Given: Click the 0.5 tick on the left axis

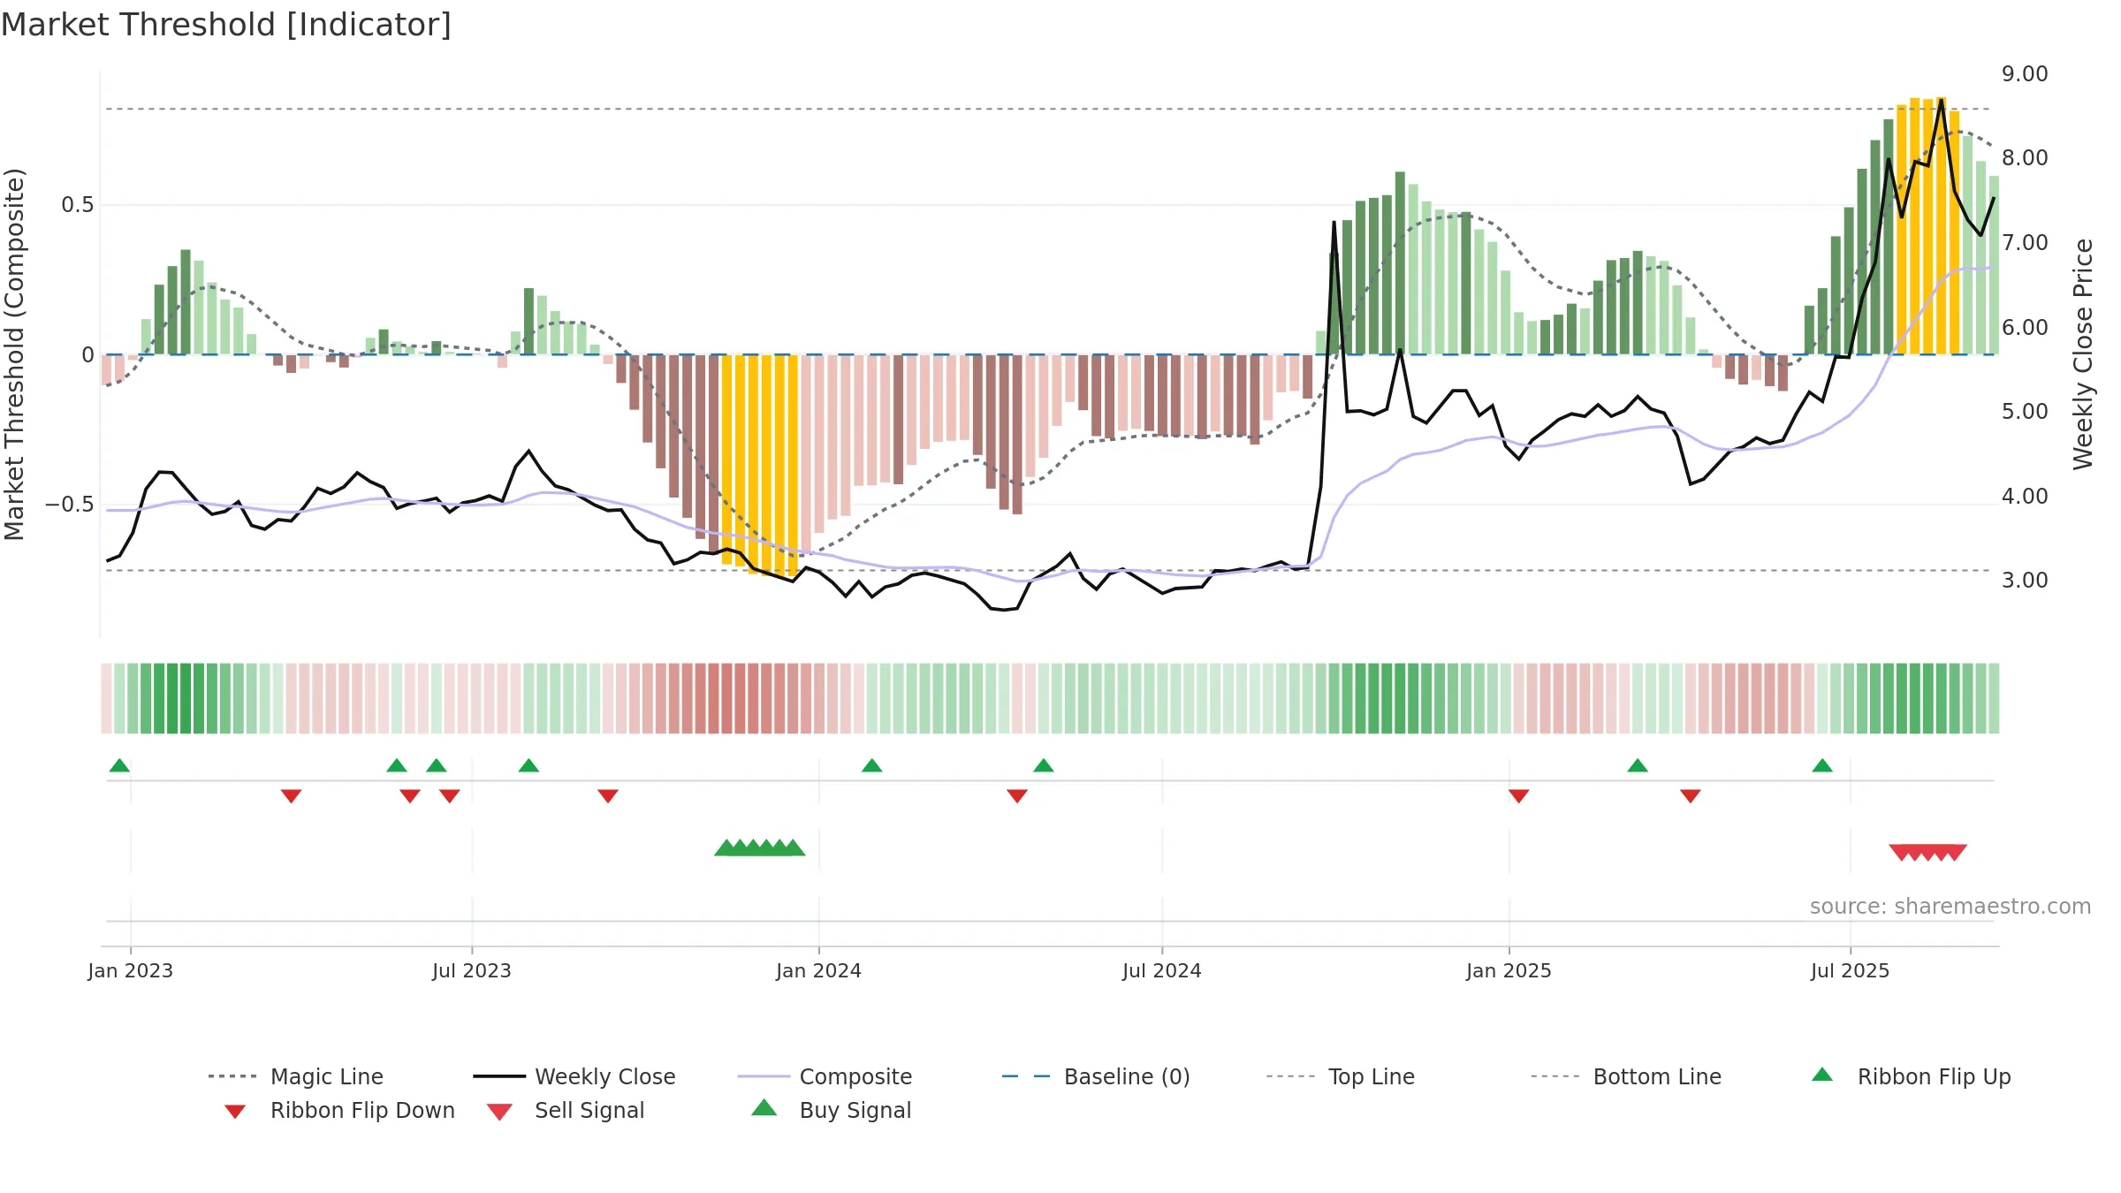Looking at the screenshot, I should click(78, 205).
